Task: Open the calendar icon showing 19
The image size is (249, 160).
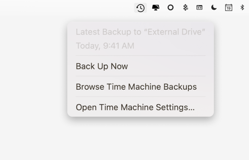Action: tap(229, 7)
